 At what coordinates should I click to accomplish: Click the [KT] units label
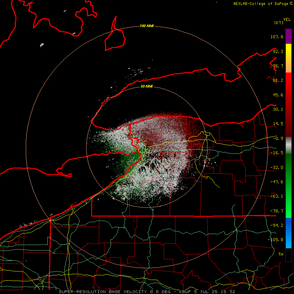pos(279,23)
